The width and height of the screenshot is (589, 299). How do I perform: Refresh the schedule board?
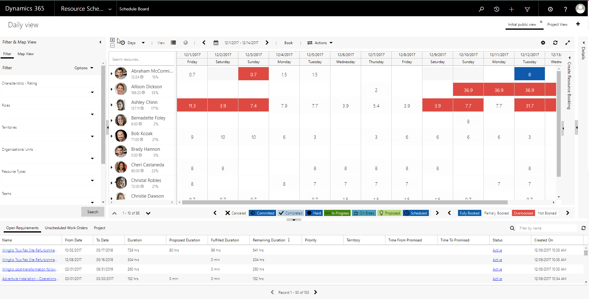coord(555,43)
